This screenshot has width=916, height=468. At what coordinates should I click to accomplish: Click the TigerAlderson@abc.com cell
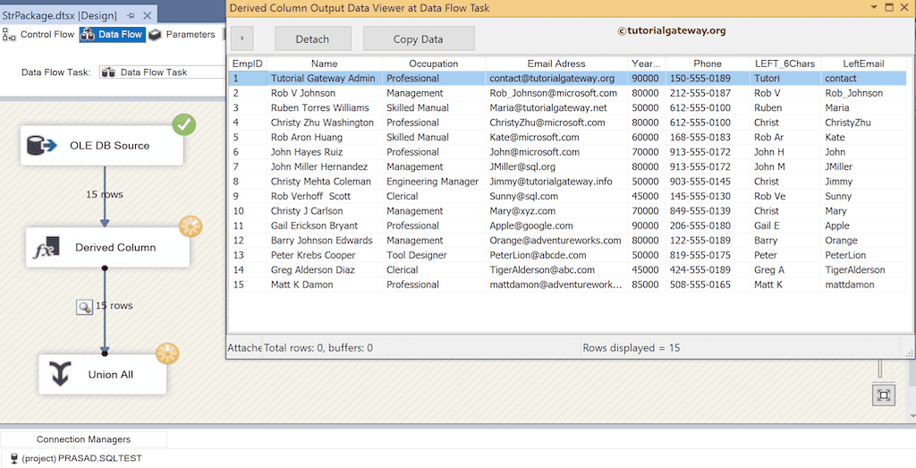click(x=556, y=270)
